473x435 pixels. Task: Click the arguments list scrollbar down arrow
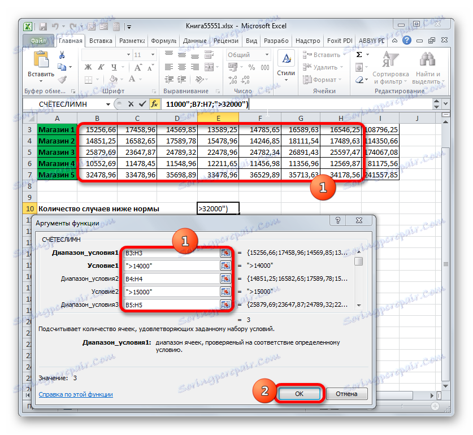[359, 305]
